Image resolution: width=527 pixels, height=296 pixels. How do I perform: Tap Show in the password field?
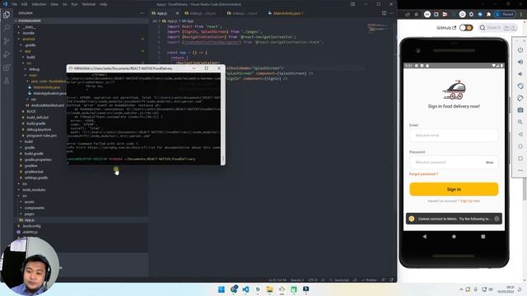tap(489, 162)
